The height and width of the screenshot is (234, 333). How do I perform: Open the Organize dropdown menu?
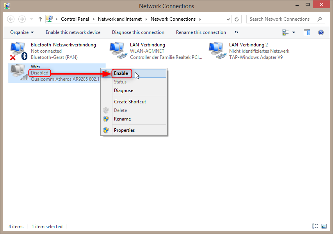click(22, 32)
